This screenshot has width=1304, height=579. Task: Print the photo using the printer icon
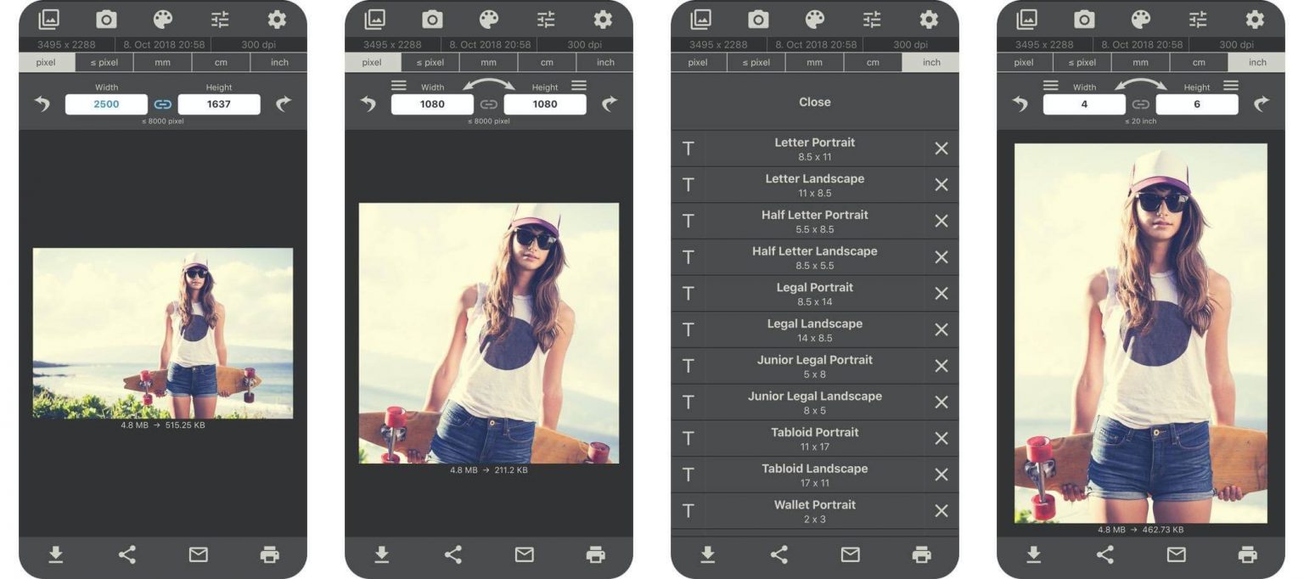pos(270,554)
